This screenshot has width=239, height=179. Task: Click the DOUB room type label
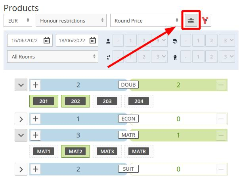coord(128,85)
